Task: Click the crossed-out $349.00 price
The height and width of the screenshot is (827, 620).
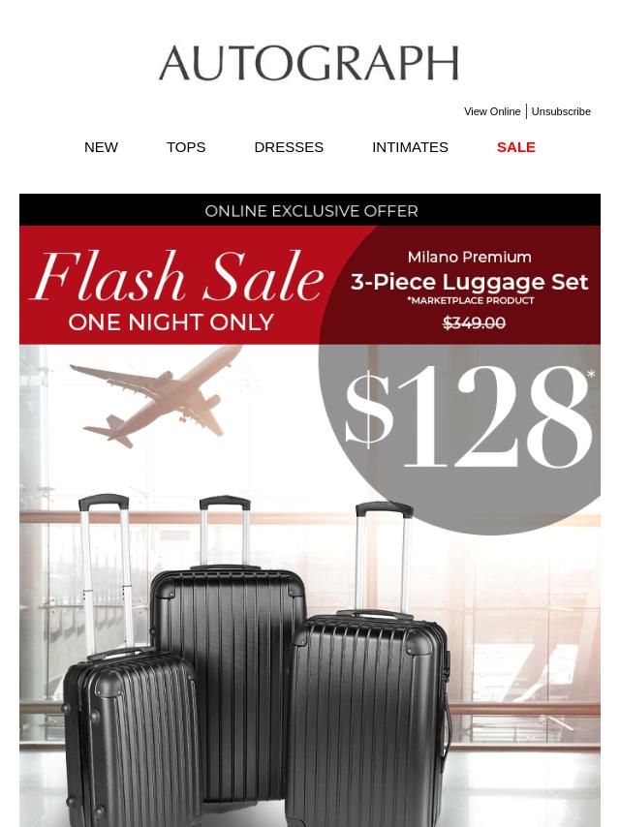Action: click(474, 322)
